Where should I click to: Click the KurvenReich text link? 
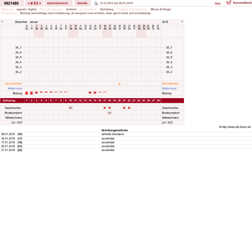(242, 3)
